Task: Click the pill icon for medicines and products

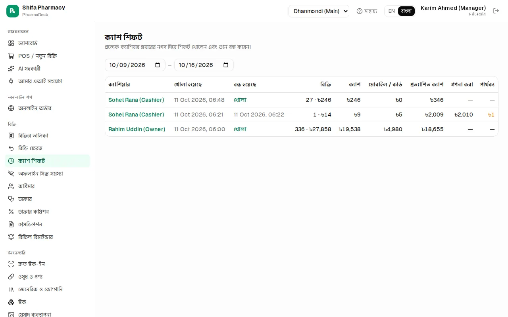Action: 11,277
